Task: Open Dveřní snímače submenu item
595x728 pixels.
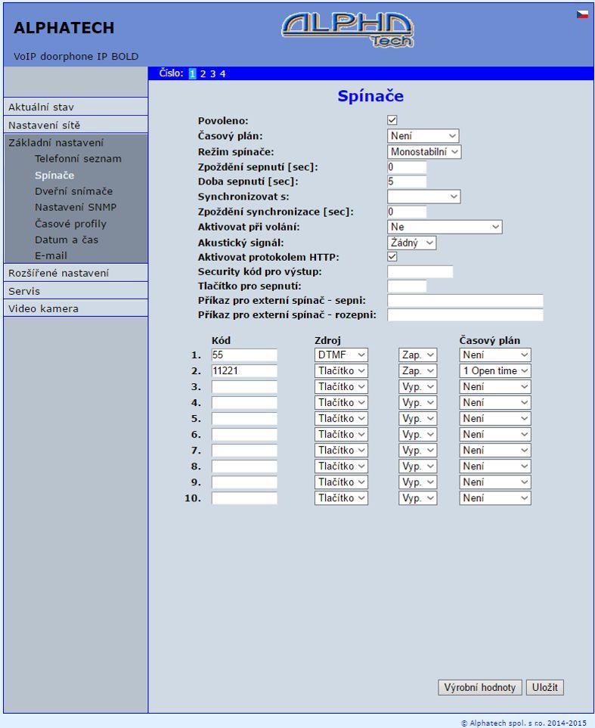Action: pyautogui.click(x=73, y=191)
